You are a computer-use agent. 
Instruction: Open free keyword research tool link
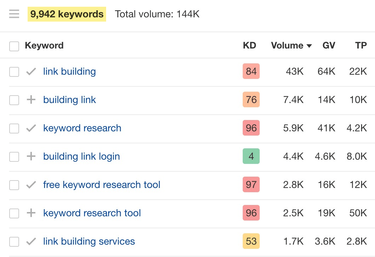click(102, 185)
